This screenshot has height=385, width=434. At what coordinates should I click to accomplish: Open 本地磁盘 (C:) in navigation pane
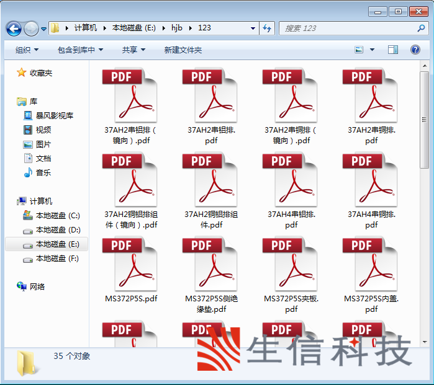tap(52, 216)
